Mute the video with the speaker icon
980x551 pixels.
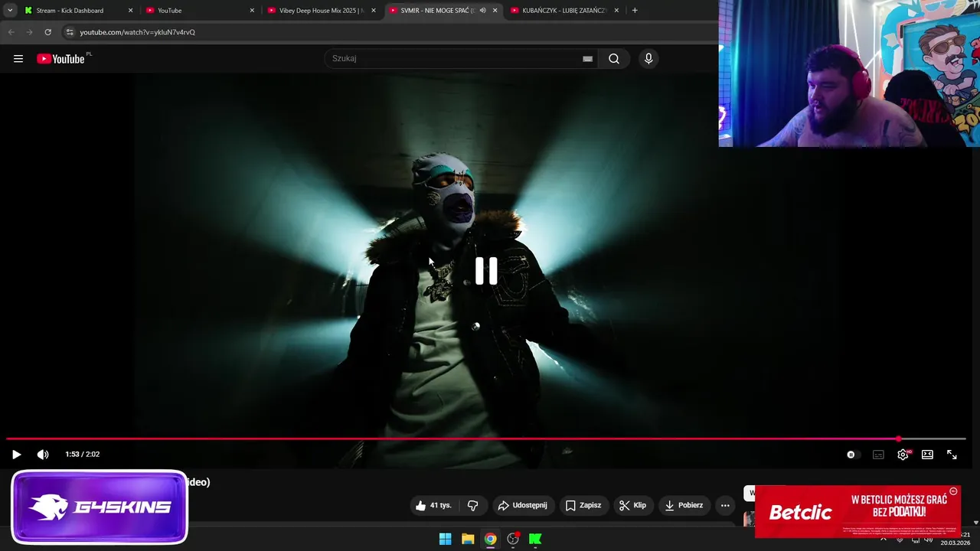point(43,455)
